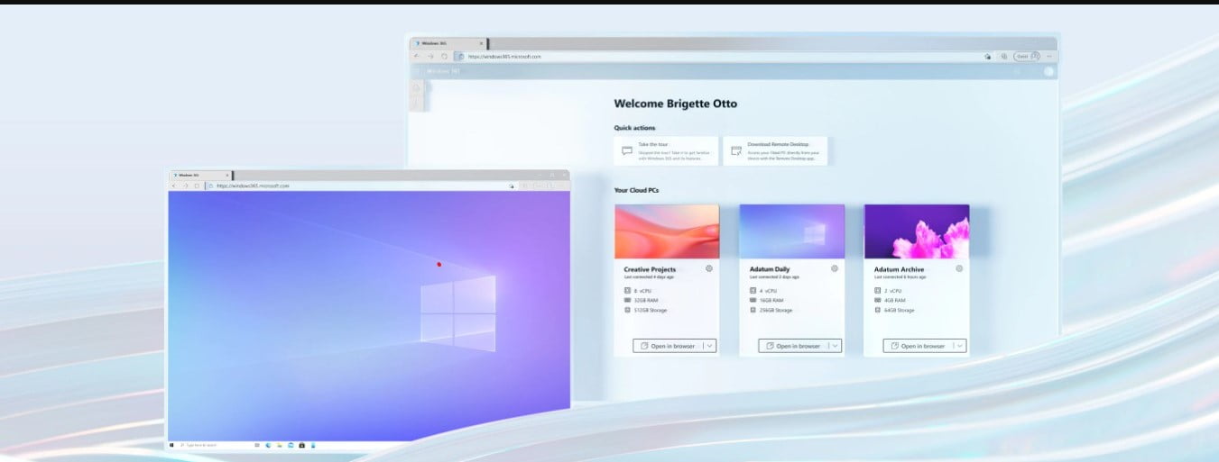Expand Adatum Archive open options arrow
1219x462 pixels.
959,346
